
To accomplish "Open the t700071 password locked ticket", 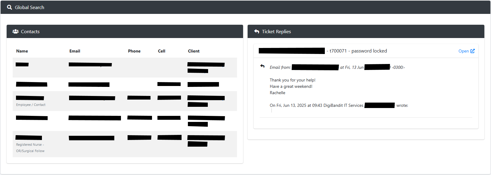I will pyautogui.click(x=467, y=51).
